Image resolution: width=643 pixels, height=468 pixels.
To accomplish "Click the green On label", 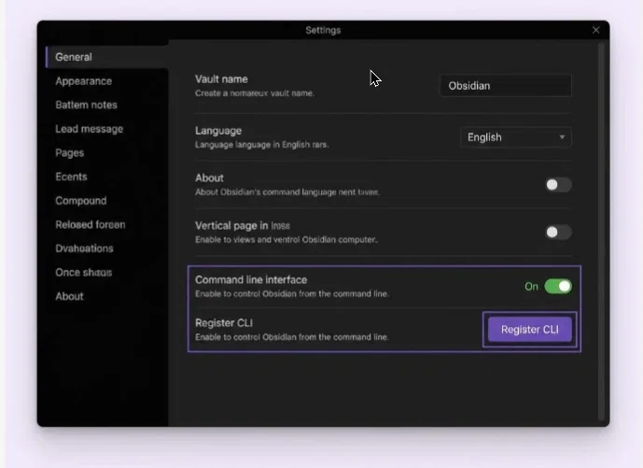I will point(531,287).
